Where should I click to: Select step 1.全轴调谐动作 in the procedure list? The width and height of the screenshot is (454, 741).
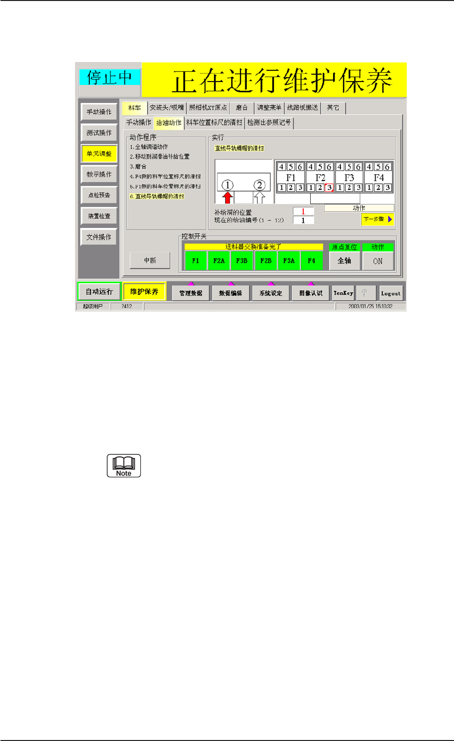149,147
